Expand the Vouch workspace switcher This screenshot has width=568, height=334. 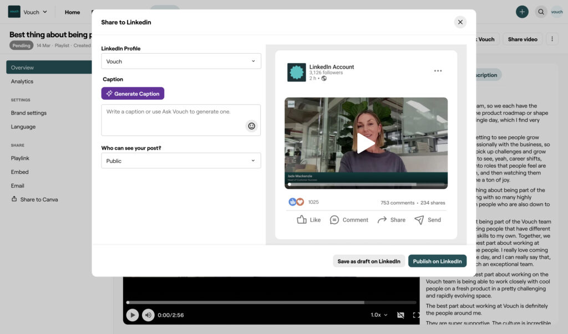35,12
